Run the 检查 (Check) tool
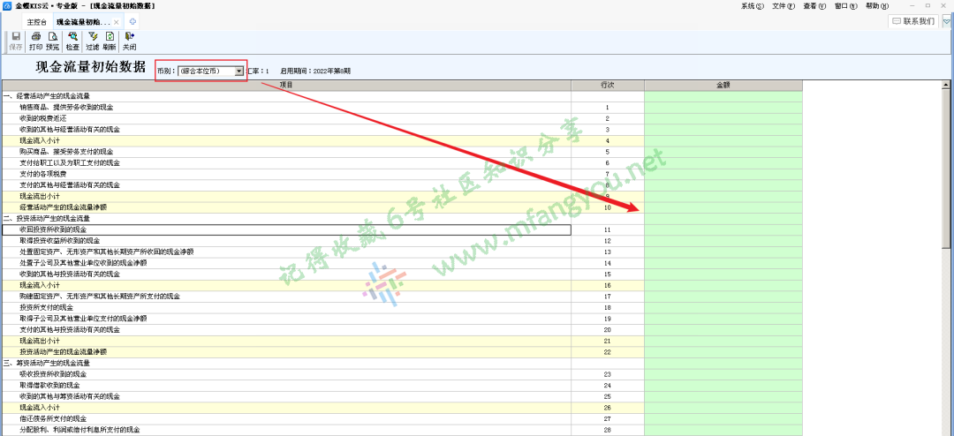 (x=72, y=41)
